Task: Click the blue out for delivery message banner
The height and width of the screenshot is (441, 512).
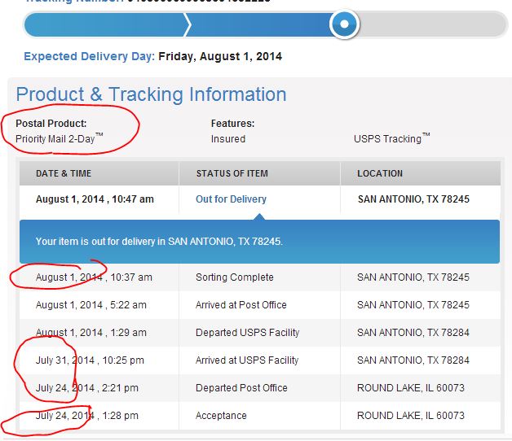Action: tap(259, 242)
